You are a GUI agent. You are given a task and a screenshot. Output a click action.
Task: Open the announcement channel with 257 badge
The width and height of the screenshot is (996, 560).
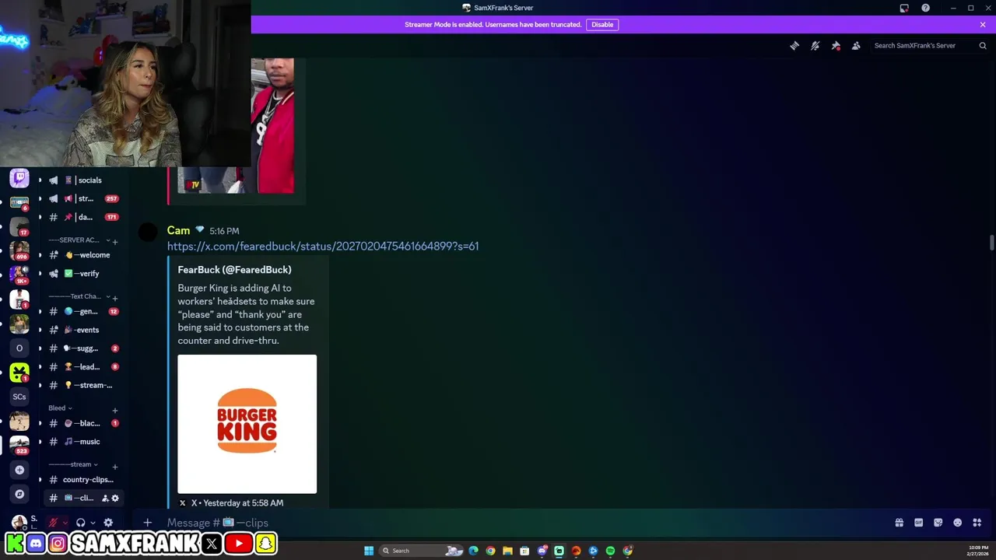(x=82, y=199)
